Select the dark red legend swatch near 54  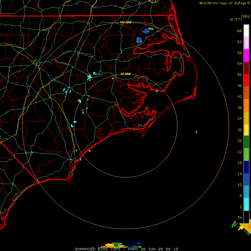(246, 68)
